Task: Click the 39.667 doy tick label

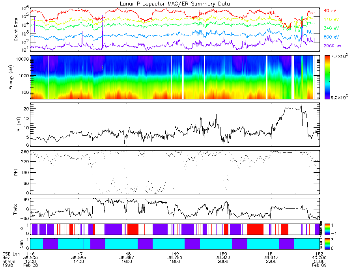Action: (x=127, y=258)
